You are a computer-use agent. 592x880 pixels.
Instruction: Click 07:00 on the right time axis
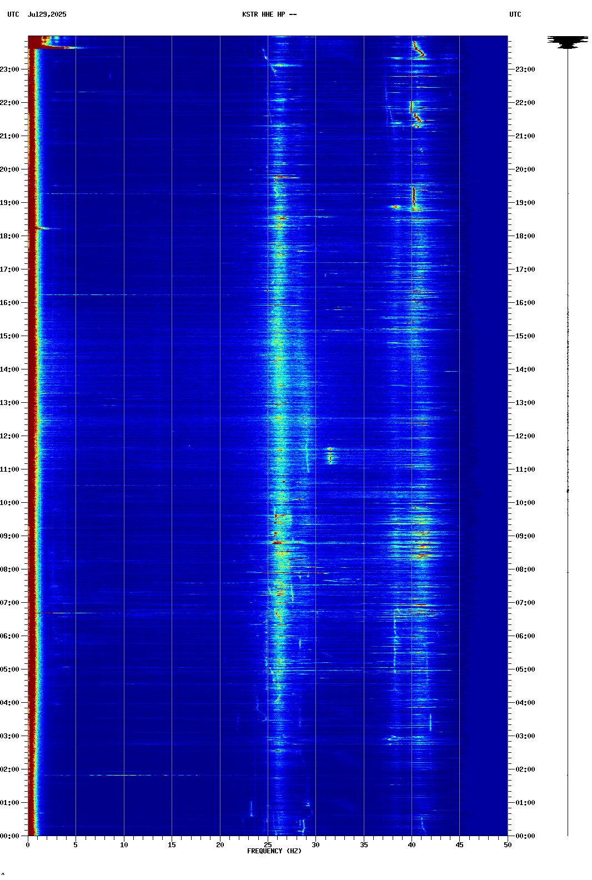pyautogui.click(x=525, y=603)
